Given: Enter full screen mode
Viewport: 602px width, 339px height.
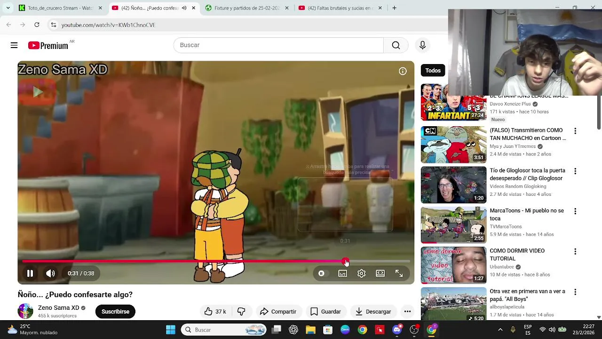Looking at the screenshot, I should (399, 273).
